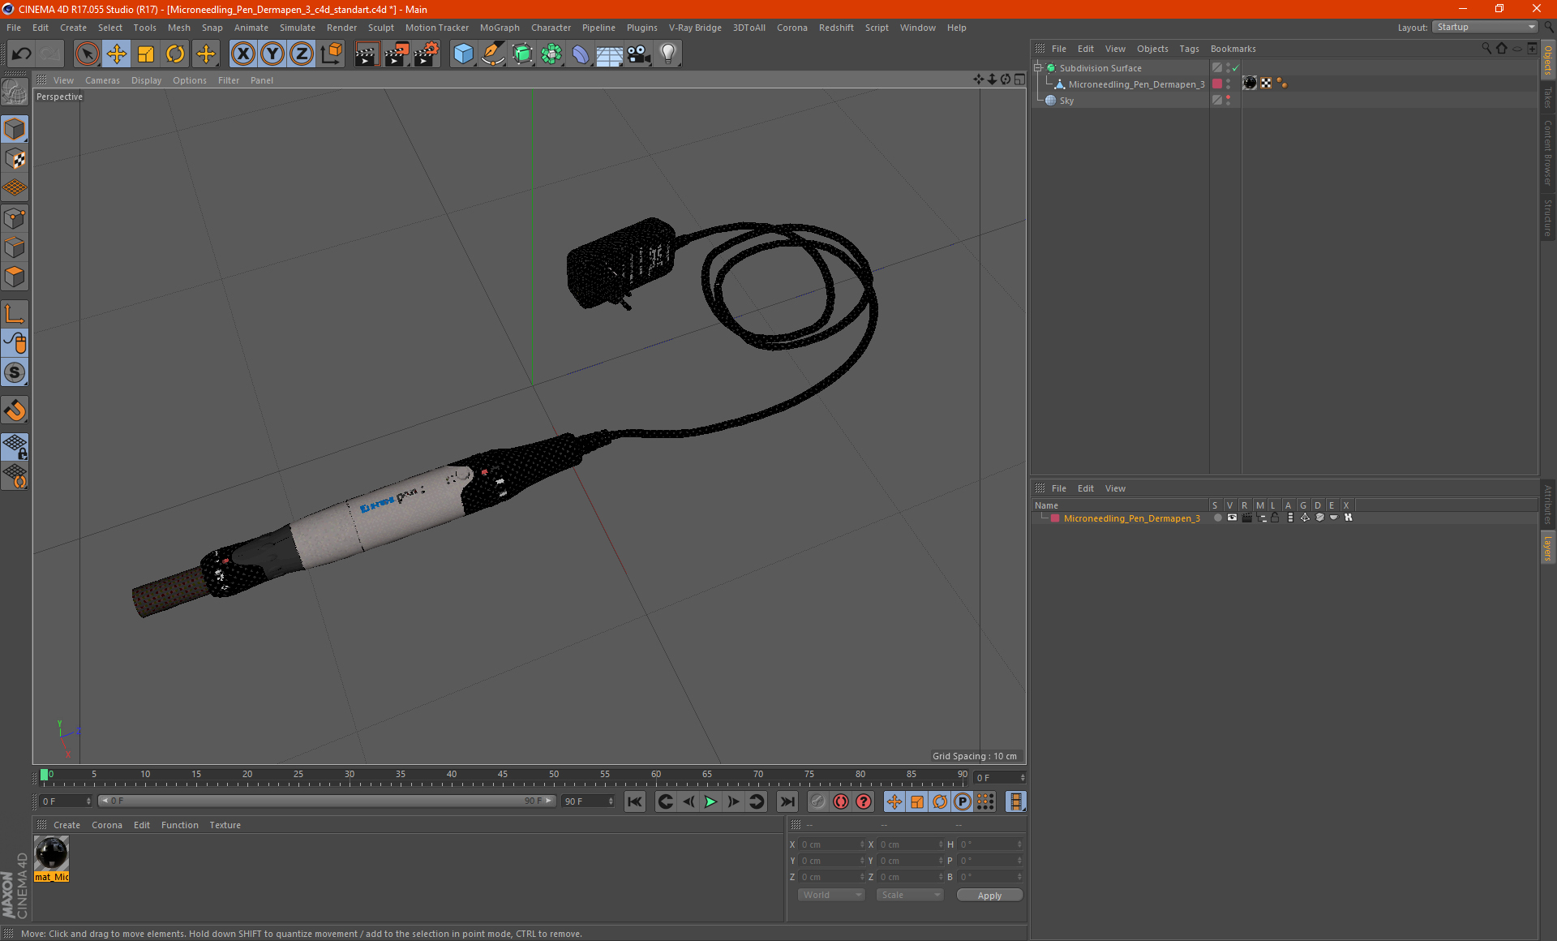Toggle Sky visibility dots
1557x941 pixels.
1228,101
